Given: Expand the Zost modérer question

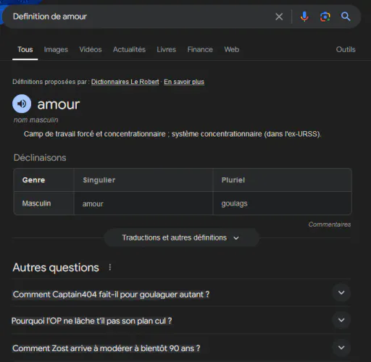Looking at the screenshot, I should 181,348.
